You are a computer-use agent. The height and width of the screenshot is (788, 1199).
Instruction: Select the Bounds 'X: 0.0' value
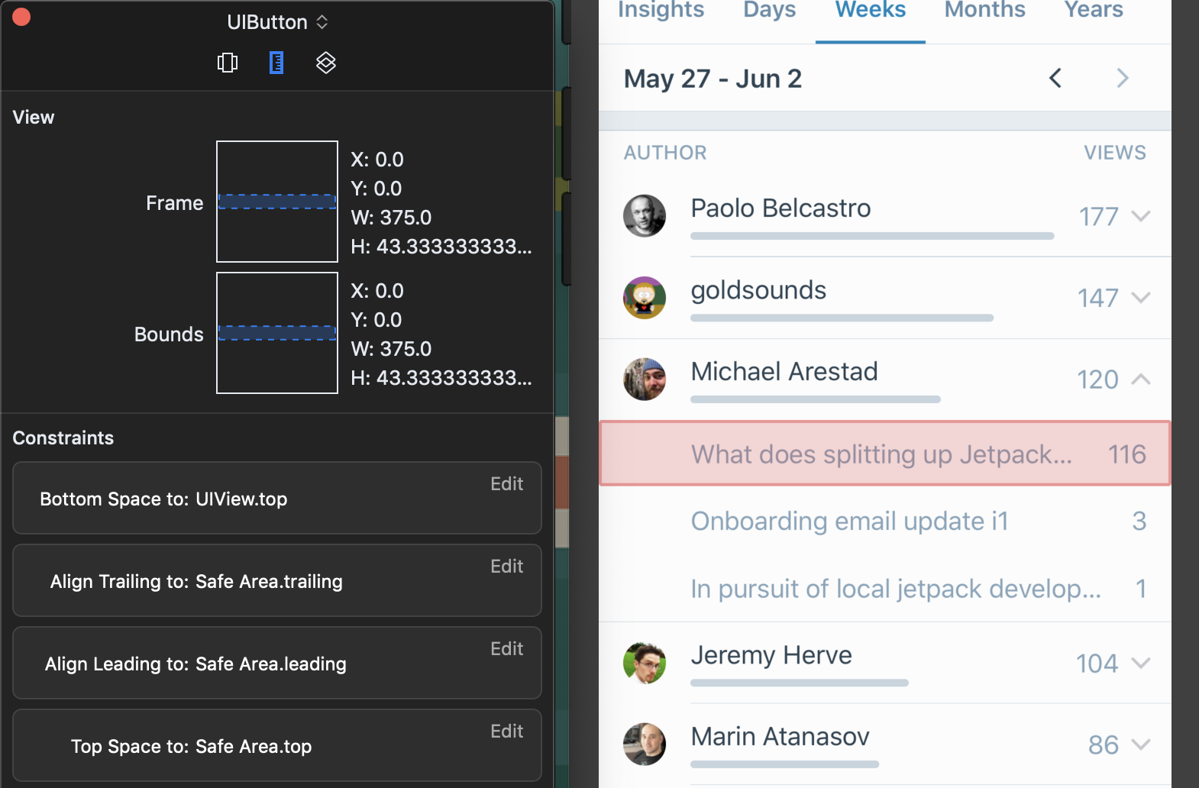[x=377, y=291]
